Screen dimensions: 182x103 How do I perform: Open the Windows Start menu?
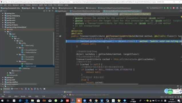(2, 100)
